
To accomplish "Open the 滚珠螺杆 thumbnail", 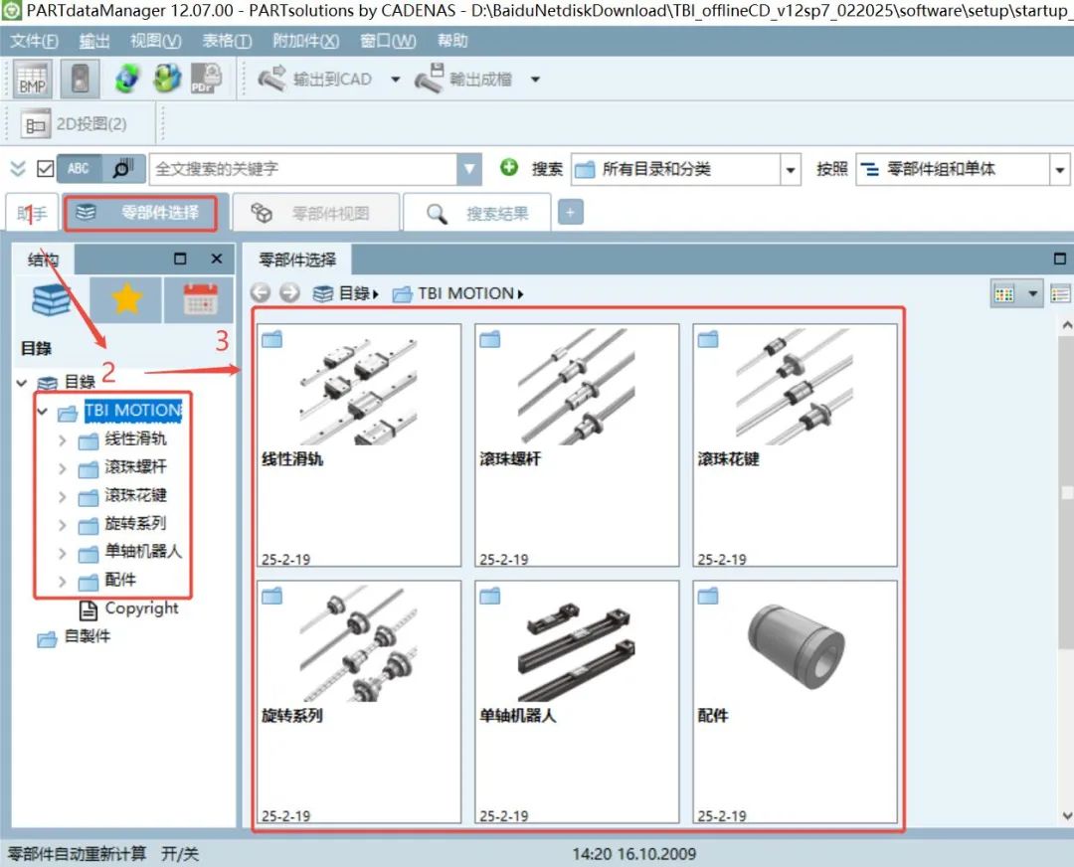I will (577, 445).
